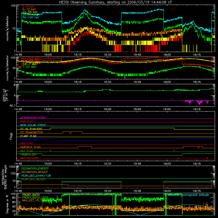Click the 15:15 tick label under the Flags panel
Image resolution: width=218 pixels, height=218 pixels.
coord(78,164)
